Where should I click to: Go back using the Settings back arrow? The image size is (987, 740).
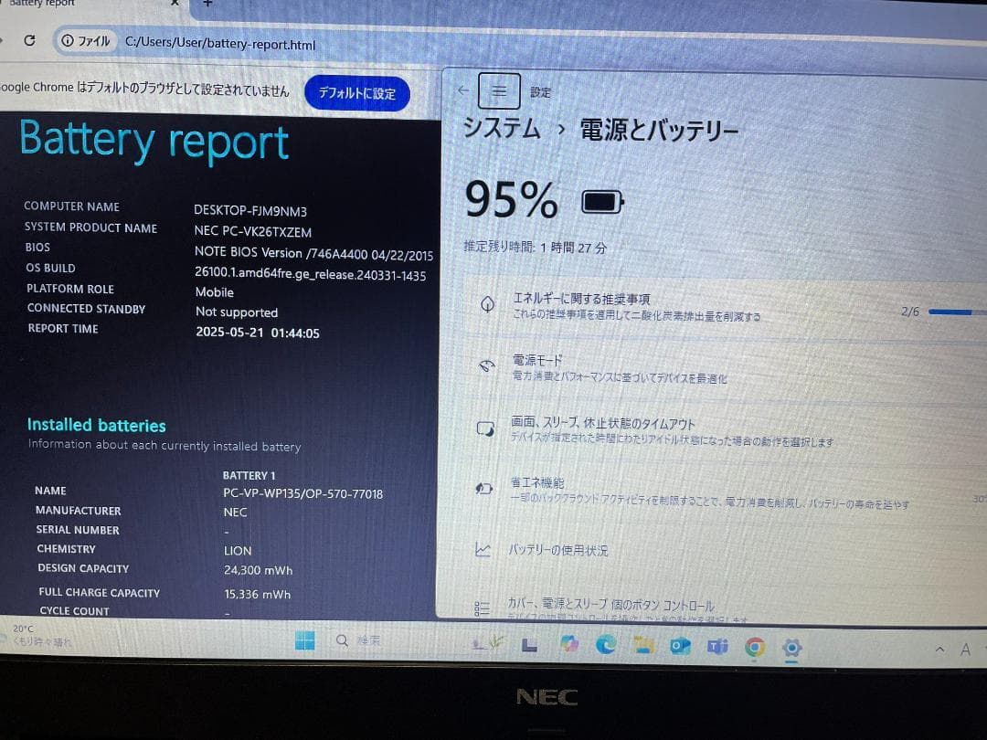pos(462,90)
